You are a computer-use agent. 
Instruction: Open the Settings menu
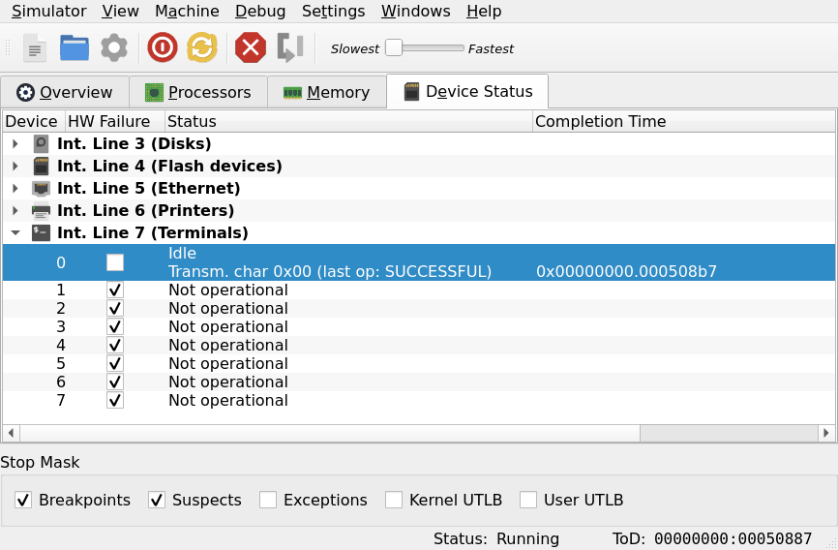[334, 12]
